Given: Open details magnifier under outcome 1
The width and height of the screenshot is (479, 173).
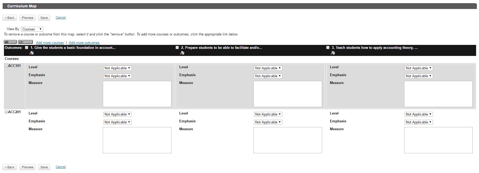Looking at the screenshot, I should tap(32, 53).
